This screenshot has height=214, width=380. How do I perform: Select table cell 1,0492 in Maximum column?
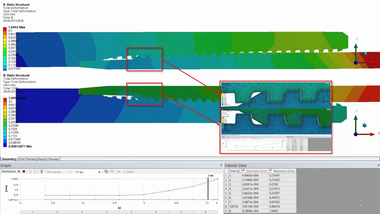(x=282, y=211)
